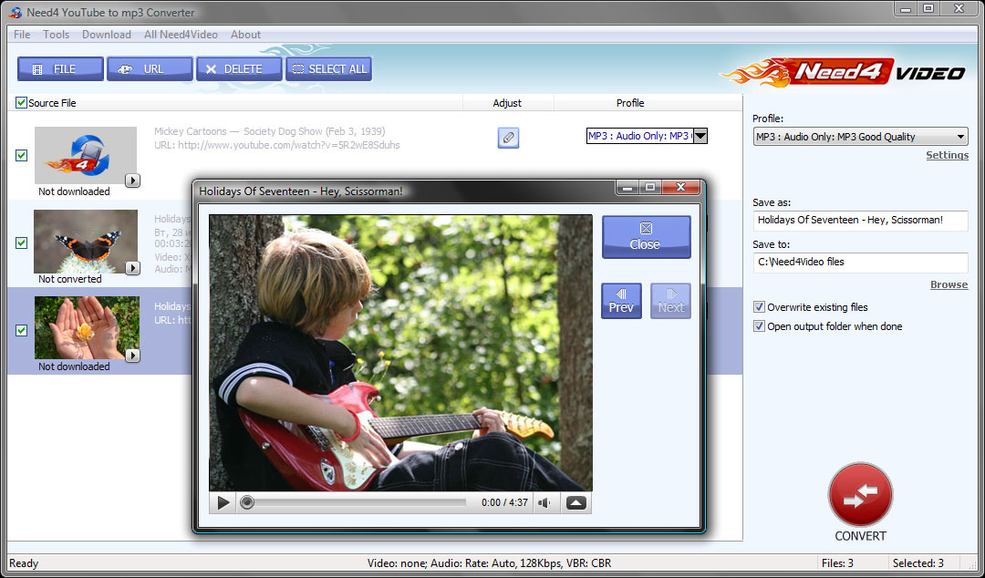Click the URL toolbar button
This screenshot has height=578, width=985.
pyautogui.click(x=150, y=69)
